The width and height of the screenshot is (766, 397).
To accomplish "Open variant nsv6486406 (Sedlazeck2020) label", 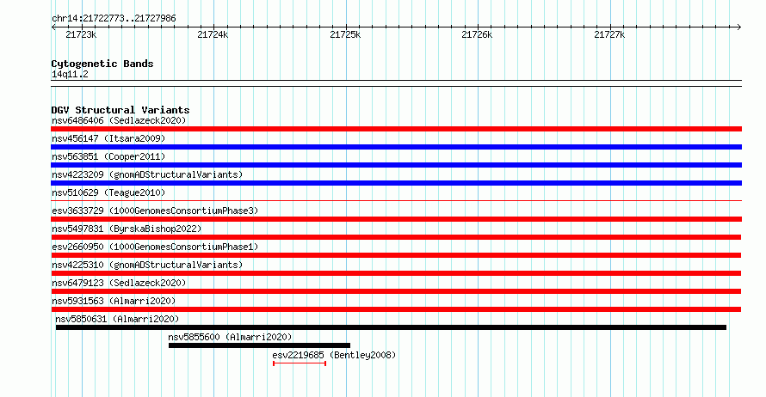I will click(119, 120).
